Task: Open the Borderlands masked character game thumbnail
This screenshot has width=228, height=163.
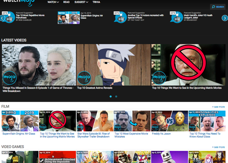Action: [x=95, y=157]
